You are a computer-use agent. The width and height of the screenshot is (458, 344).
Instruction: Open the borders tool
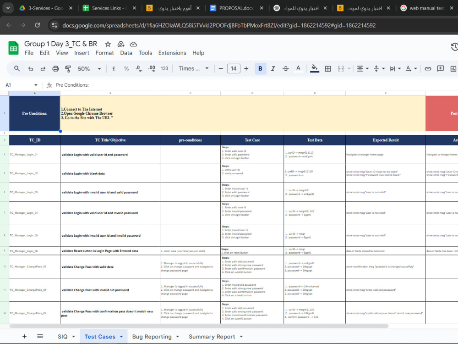point(328,68)
